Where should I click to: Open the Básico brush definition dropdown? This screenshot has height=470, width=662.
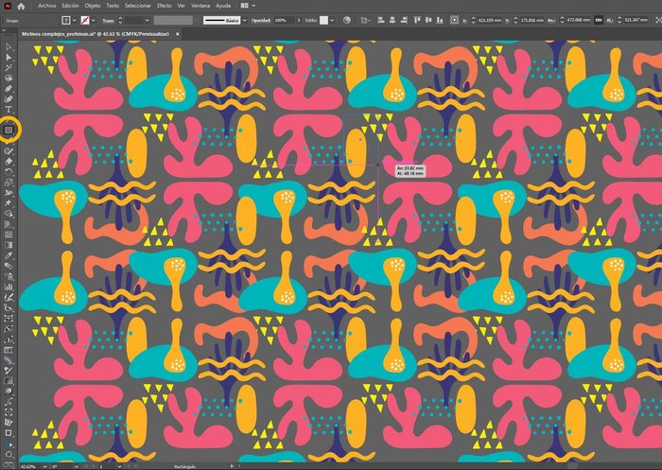(243, 20)
